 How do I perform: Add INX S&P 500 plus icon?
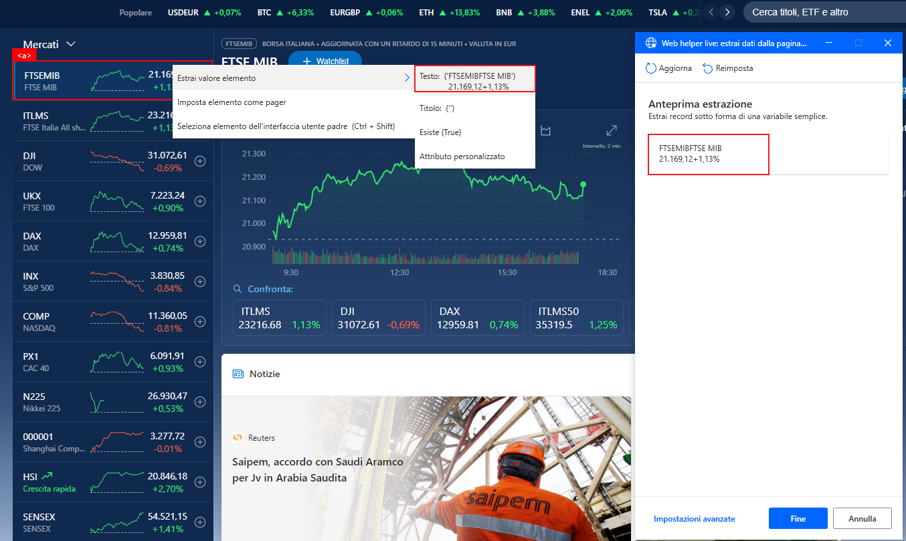click(x=199, y=282)
